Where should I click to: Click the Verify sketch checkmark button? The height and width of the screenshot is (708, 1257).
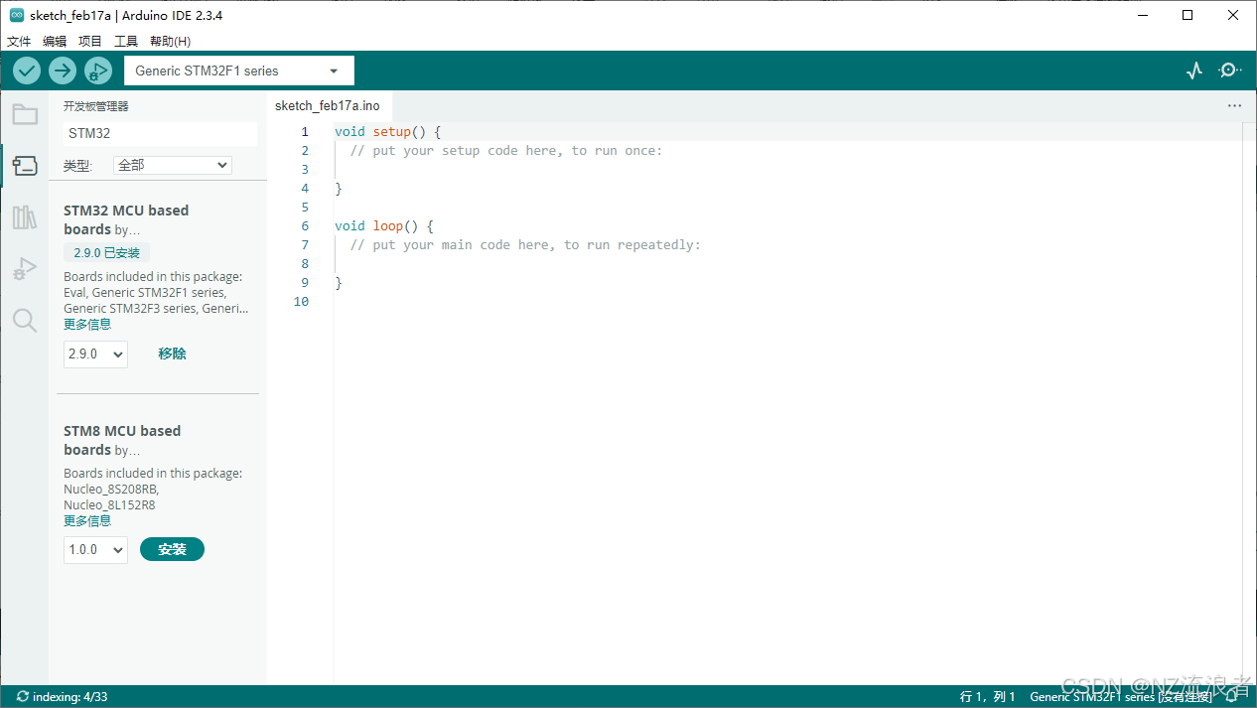[27, 71]
